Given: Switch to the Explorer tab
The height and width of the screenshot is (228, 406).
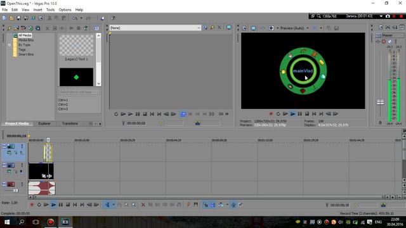Looking at the screenshot, I should [44, 123].
